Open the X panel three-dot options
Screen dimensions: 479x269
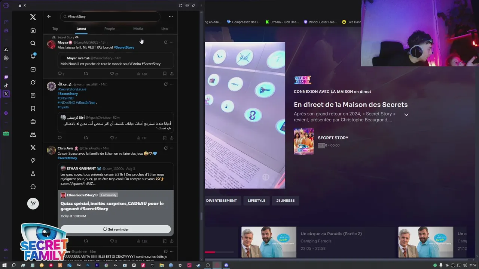[201, 5]
